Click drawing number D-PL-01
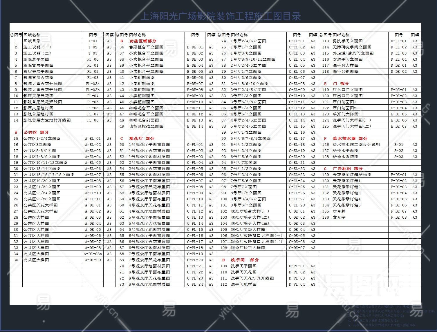Viewport: 437px width, 332px height. coord(297,266)
